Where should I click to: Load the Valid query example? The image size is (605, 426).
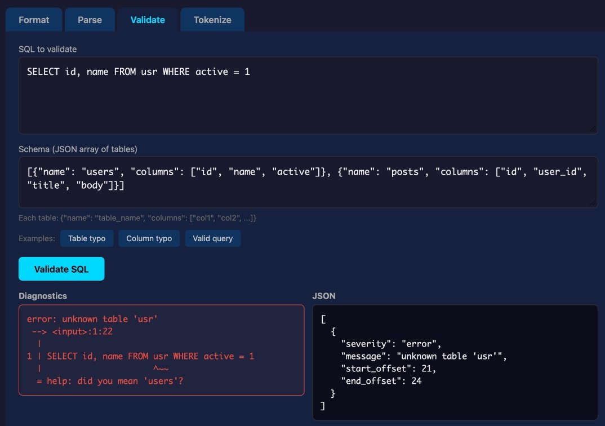click(x=213, y=238)
